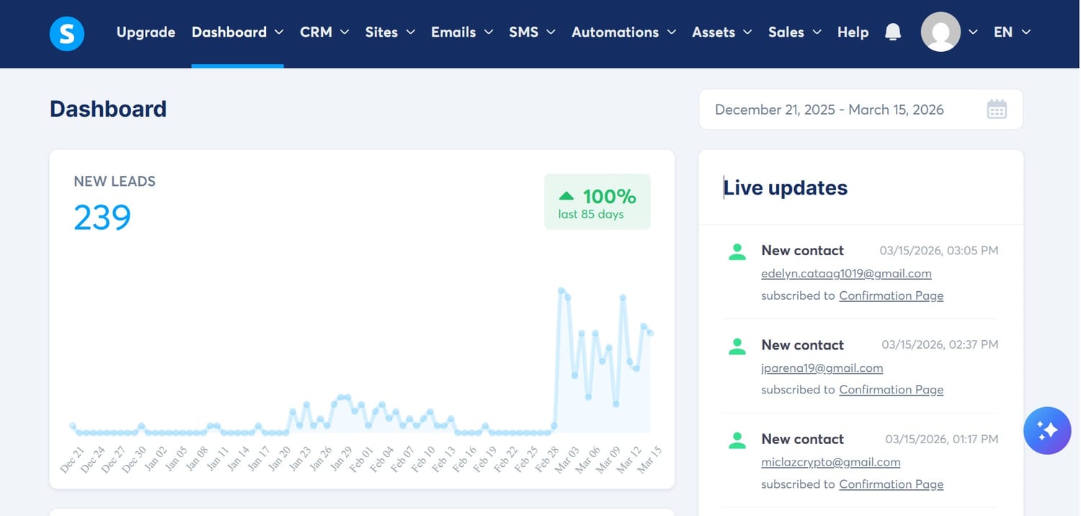
Task: Open the EN language selector
Action: tap(1012, 32)
